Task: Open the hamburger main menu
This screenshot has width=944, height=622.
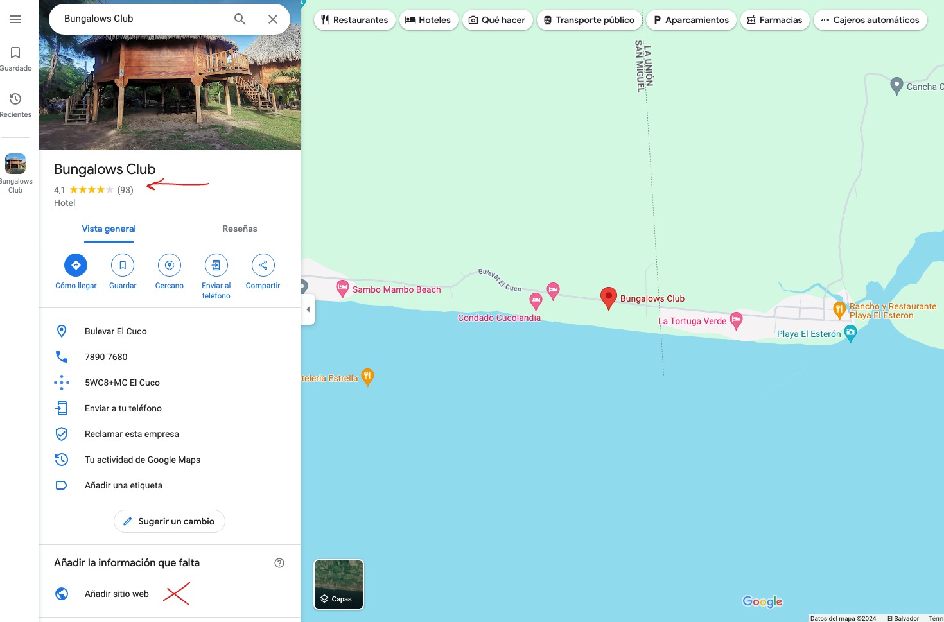Action: coord(15,19)
